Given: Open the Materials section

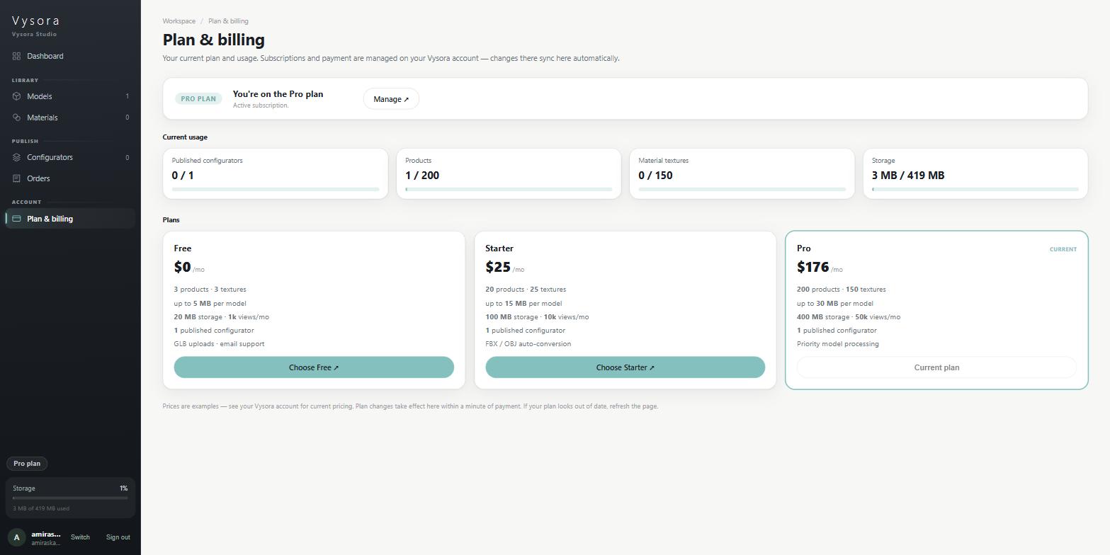Looking at the screenshot, I should click(x=70, y=118).
